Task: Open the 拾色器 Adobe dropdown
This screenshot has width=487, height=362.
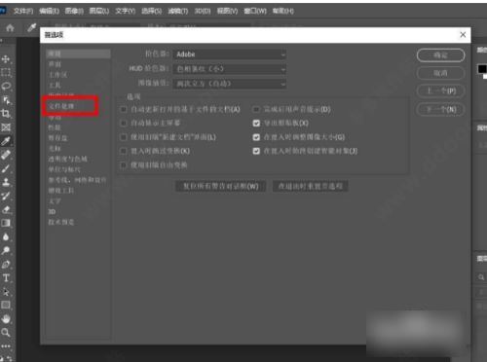Action: tap(230, 54)
